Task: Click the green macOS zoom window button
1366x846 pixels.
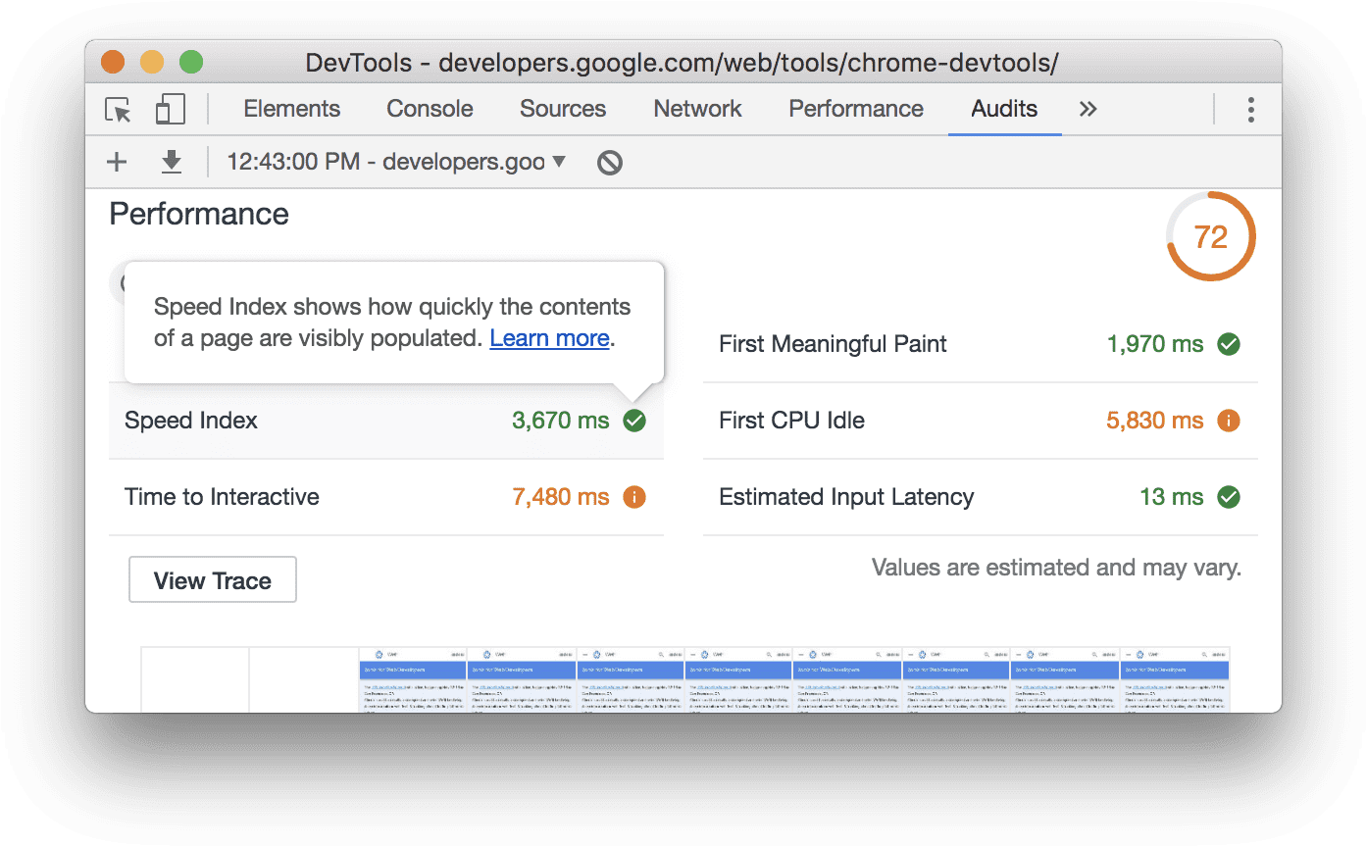Action: pos(190,62)
